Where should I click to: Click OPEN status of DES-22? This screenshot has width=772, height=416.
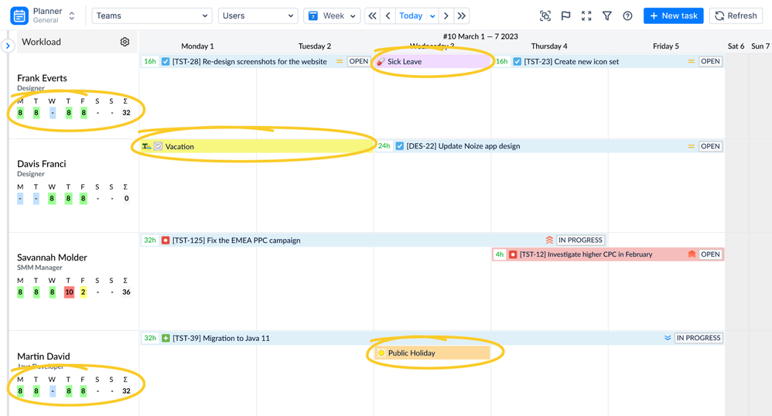pos(710,146)
